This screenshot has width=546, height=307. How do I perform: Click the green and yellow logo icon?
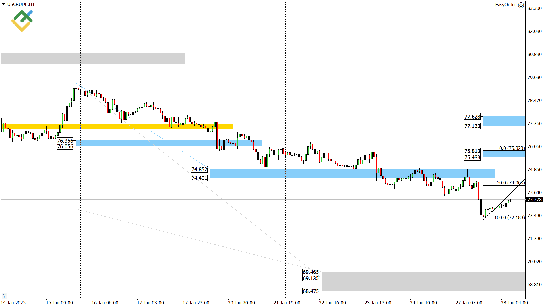[22, 20]
